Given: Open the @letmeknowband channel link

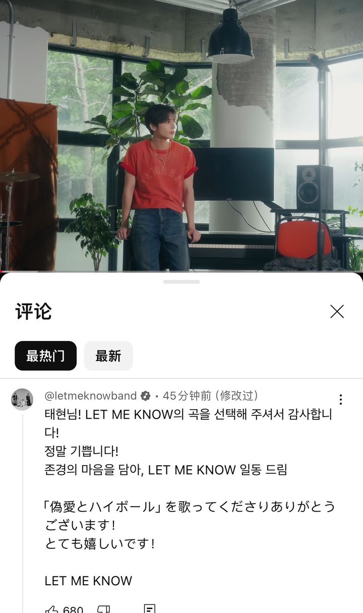Looking at the screenshot, I should [91, 395].
